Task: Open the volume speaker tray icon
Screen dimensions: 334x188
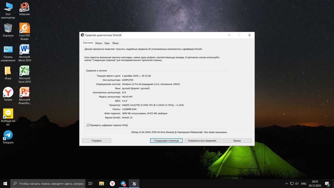Action: coord(297,184)
